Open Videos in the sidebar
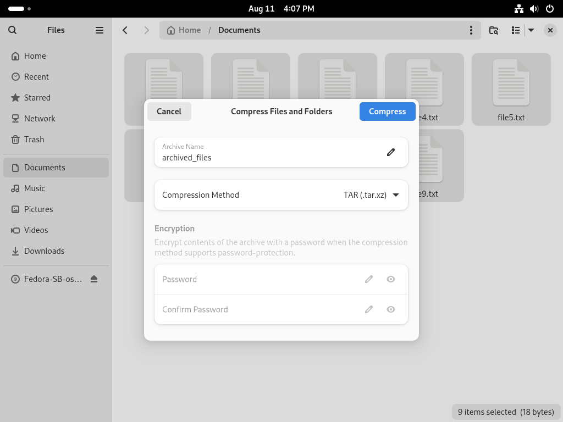 (56, 230)
